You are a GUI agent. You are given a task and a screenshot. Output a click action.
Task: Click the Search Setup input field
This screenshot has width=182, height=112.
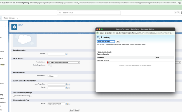[x=89, y=13]
